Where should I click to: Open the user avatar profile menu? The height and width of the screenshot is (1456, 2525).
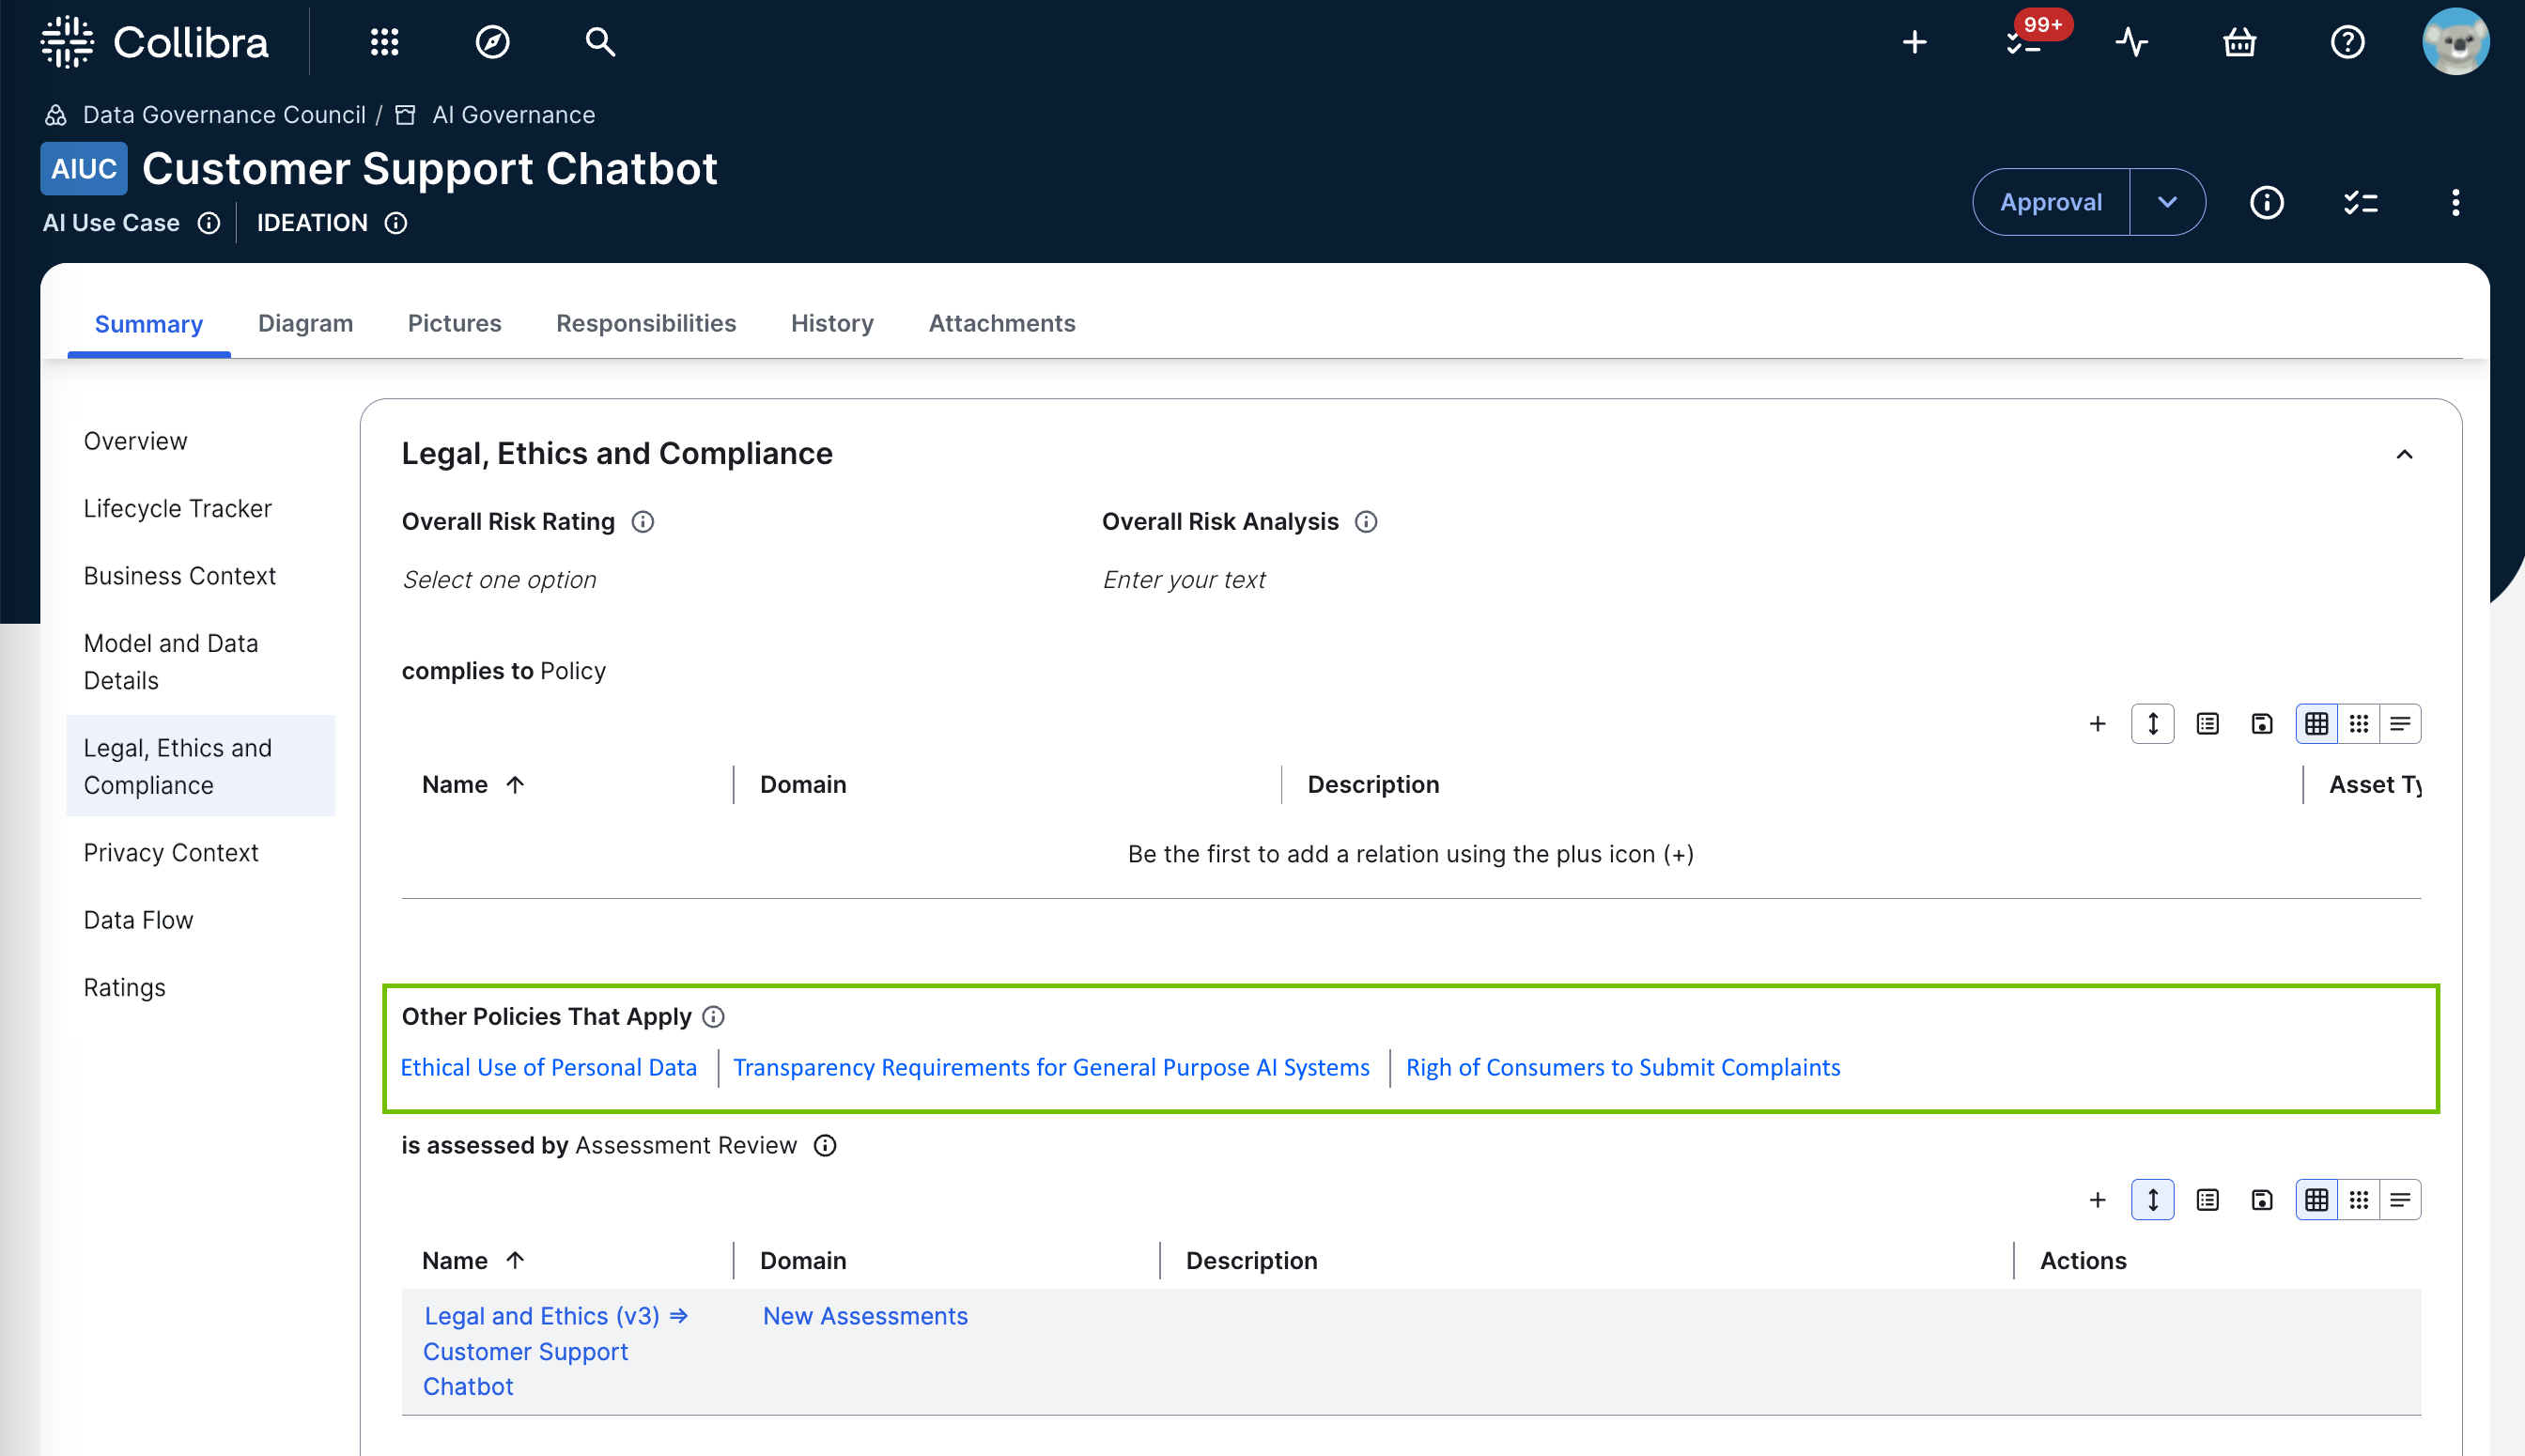pos(2454,42)
